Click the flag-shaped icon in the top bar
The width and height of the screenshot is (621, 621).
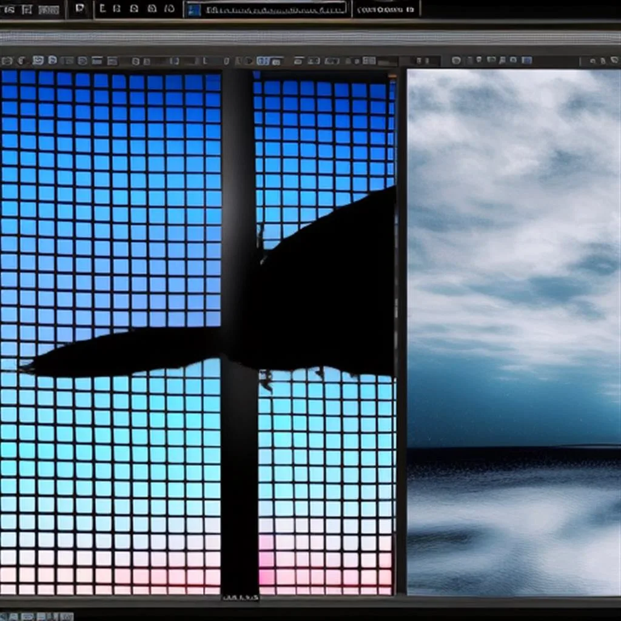(81, 8)
